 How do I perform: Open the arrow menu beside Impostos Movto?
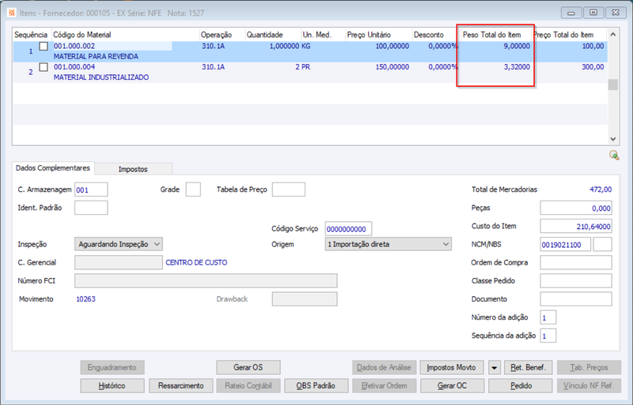[x=494, y=368]
